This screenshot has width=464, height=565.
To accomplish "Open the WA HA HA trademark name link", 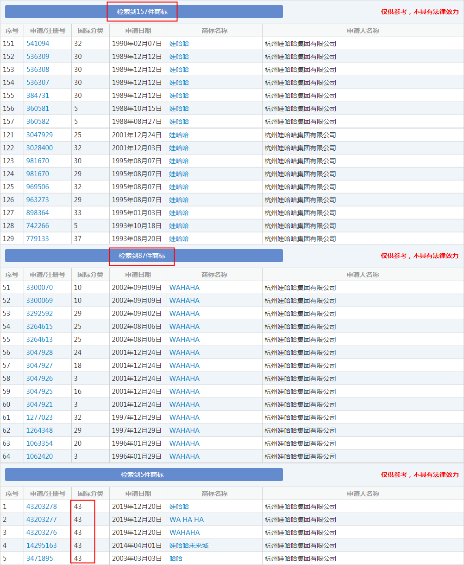I will point(187,520).
